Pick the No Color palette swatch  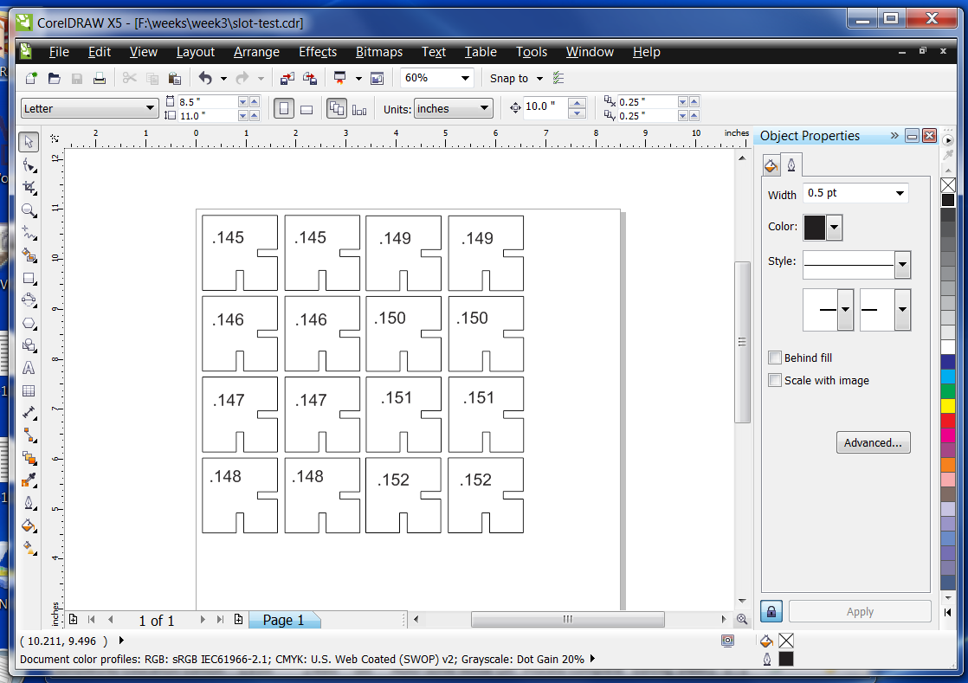(x=947, y=185)
